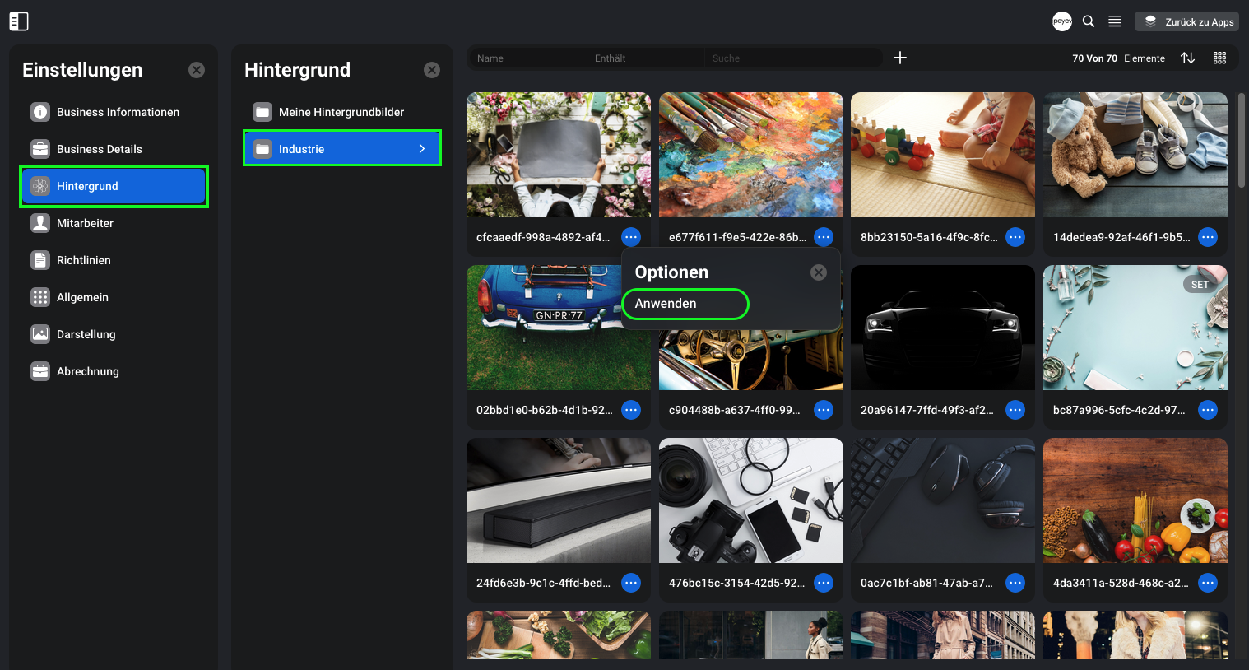Viewport: 1249px width, 670px height.
Task: Open Darstellung settings
Action: tap(114, 334)
